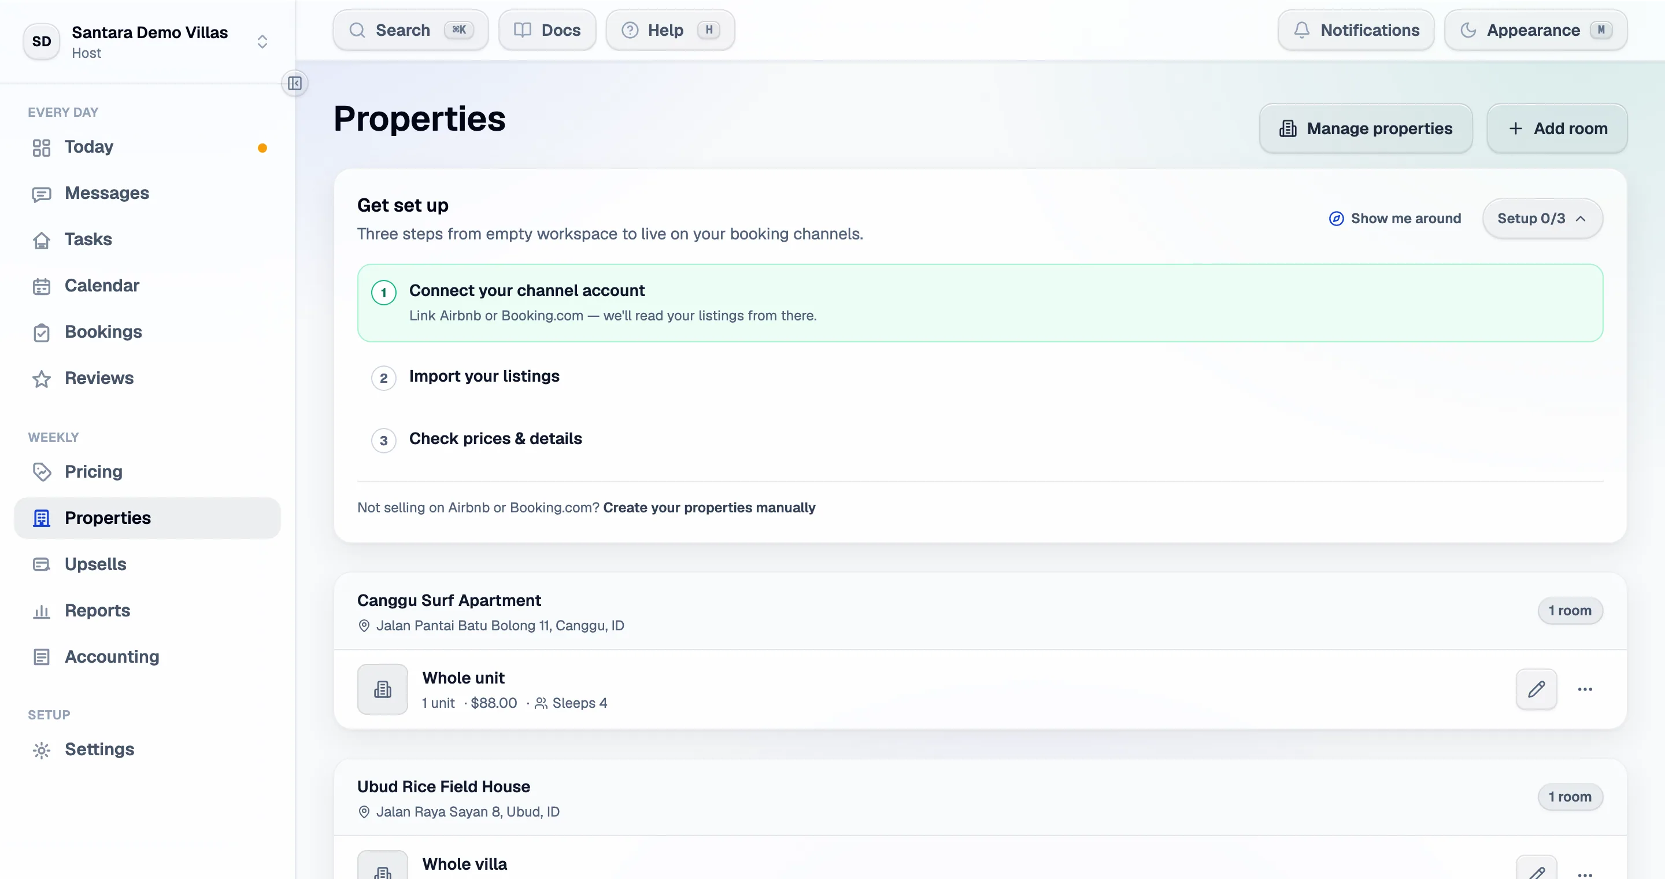Click the 1 room badge for Ubud Rice Field House
This screenshot has height=879, width=1665.
pos(1570,797)
